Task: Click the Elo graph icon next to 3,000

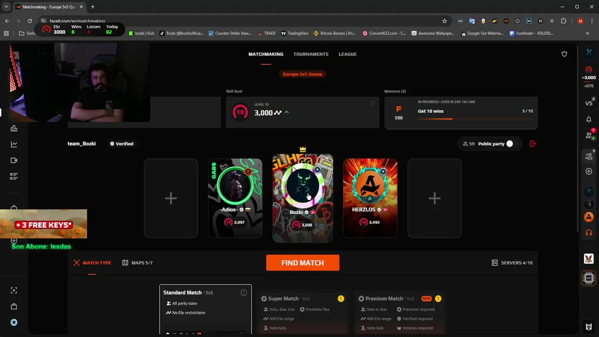Action: pos(278,113)
